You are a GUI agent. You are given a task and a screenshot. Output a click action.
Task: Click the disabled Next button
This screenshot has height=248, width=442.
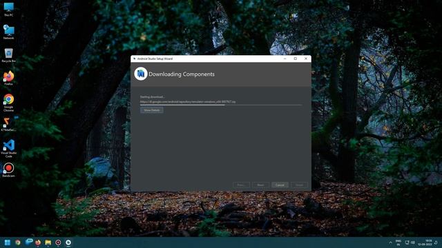[260, 185]
